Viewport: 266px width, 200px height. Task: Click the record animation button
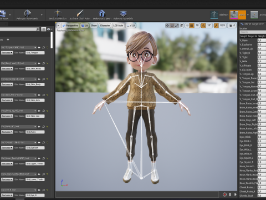click(x=224, y=194)
